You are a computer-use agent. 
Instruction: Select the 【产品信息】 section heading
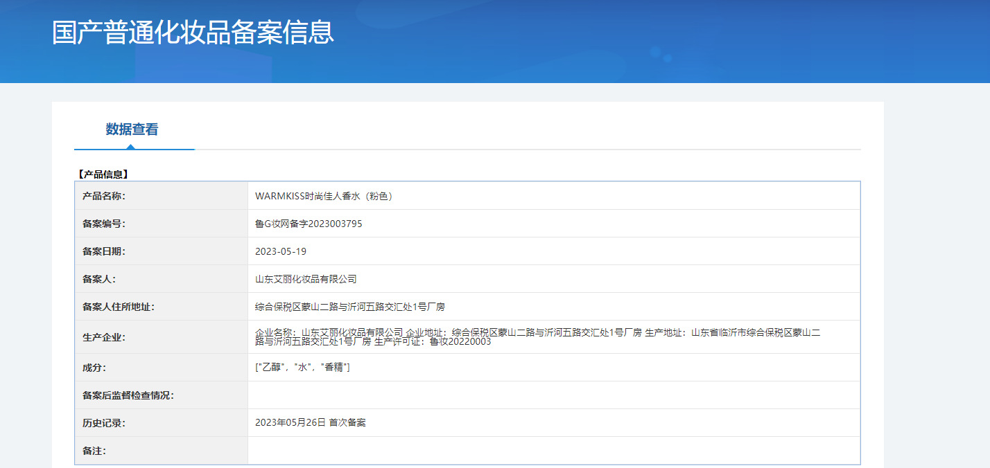(x=102, y=174)
